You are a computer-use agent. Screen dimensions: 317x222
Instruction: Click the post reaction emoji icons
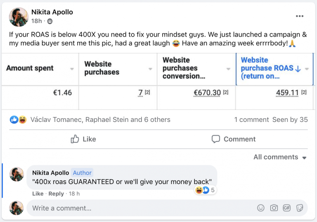tap(18, 120)
